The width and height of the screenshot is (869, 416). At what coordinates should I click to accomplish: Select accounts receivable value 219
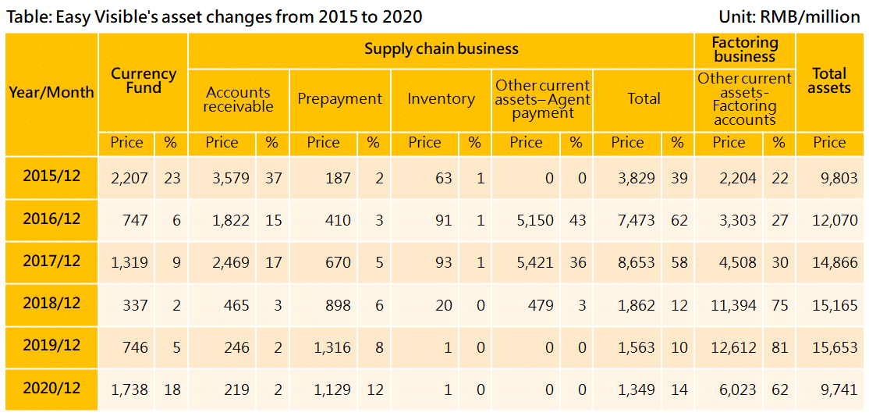(x=236, y=390)
